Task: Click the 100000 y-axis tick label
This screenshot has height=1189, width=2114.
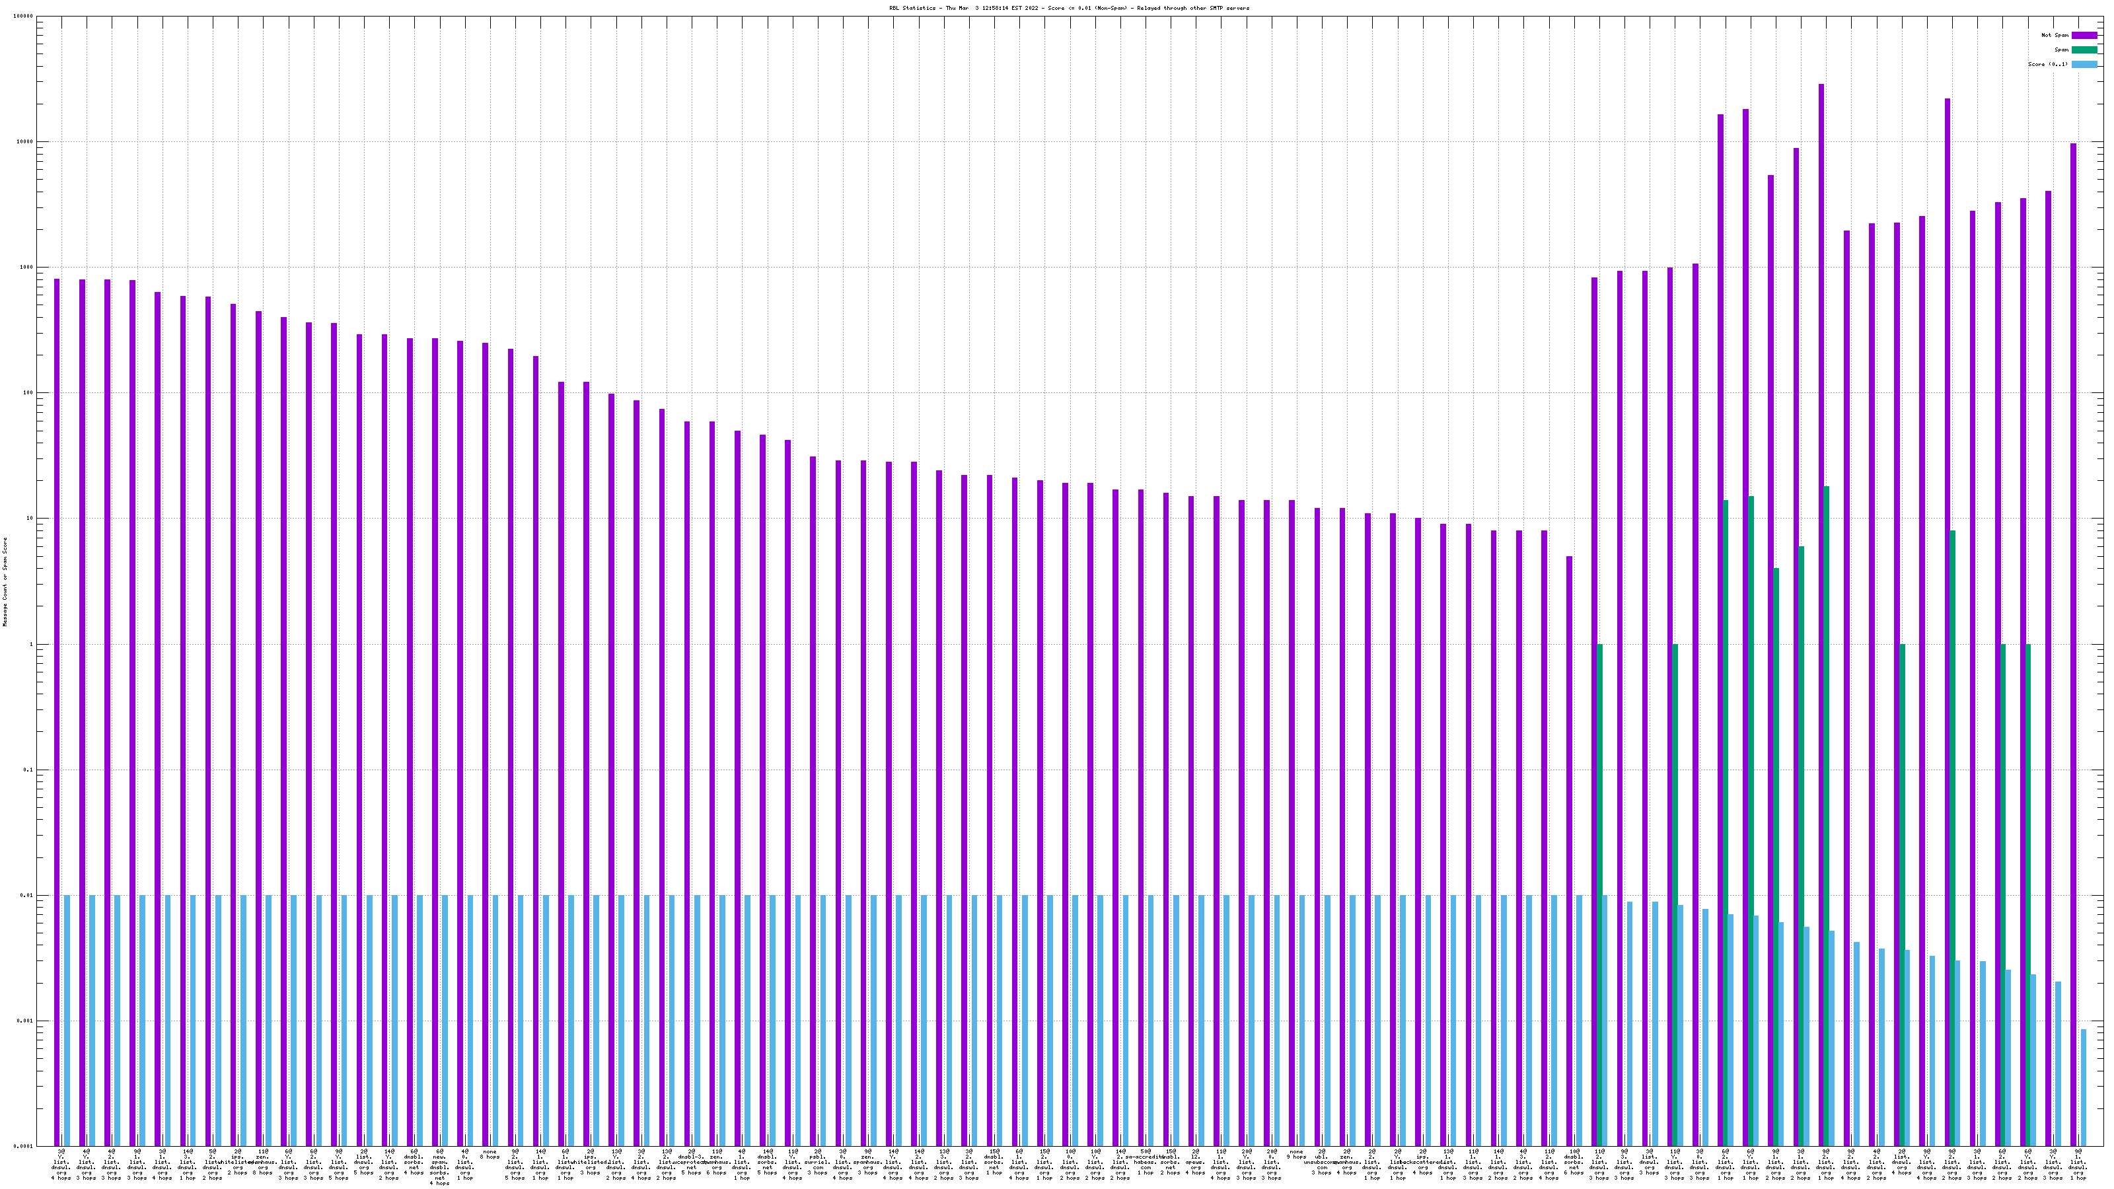Action: 24,17
